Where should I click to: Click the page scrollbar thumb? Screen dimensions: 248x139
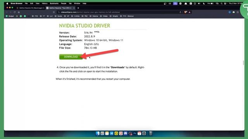tap(243, 63)
